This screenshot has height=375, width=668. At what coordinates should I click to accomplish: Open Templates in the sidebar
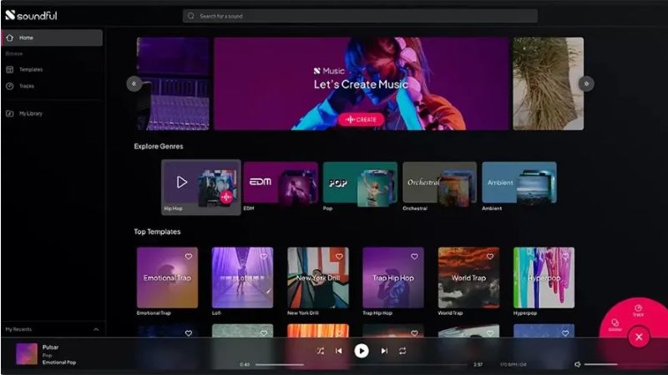tap(31, 69)
